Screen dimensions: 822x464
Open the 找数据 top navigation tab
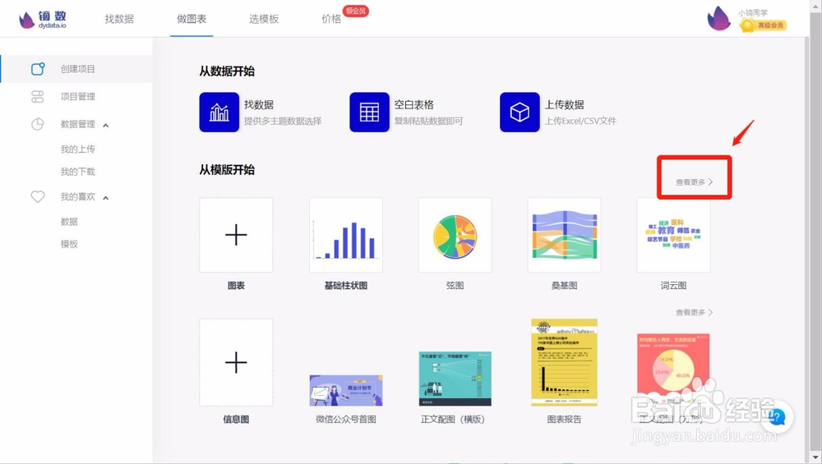point(119,20)
